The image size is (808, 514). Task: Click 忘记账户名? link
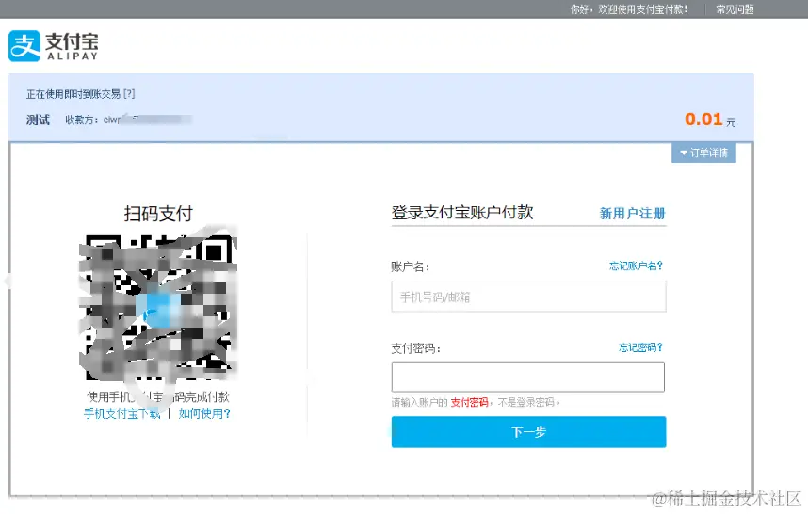(x=636, y=265)
